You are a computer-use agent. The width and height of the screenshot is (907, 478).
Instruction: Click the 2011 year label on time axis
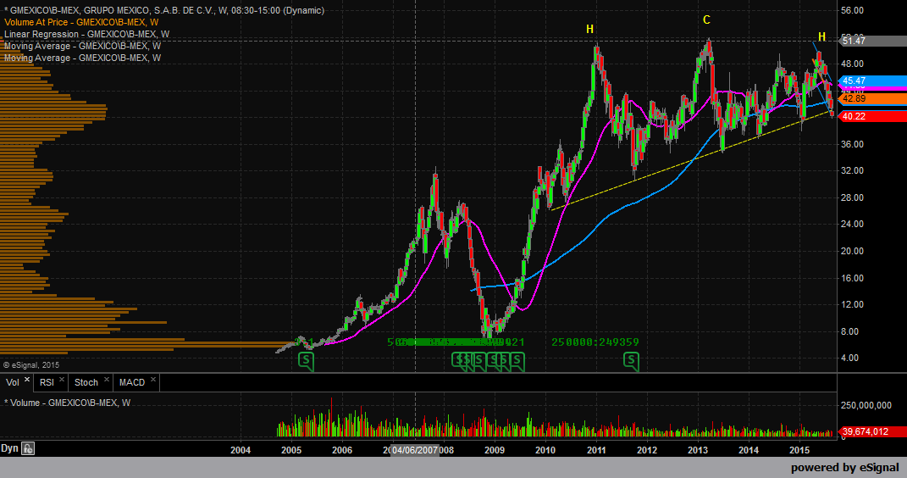[x=596, y=450]
